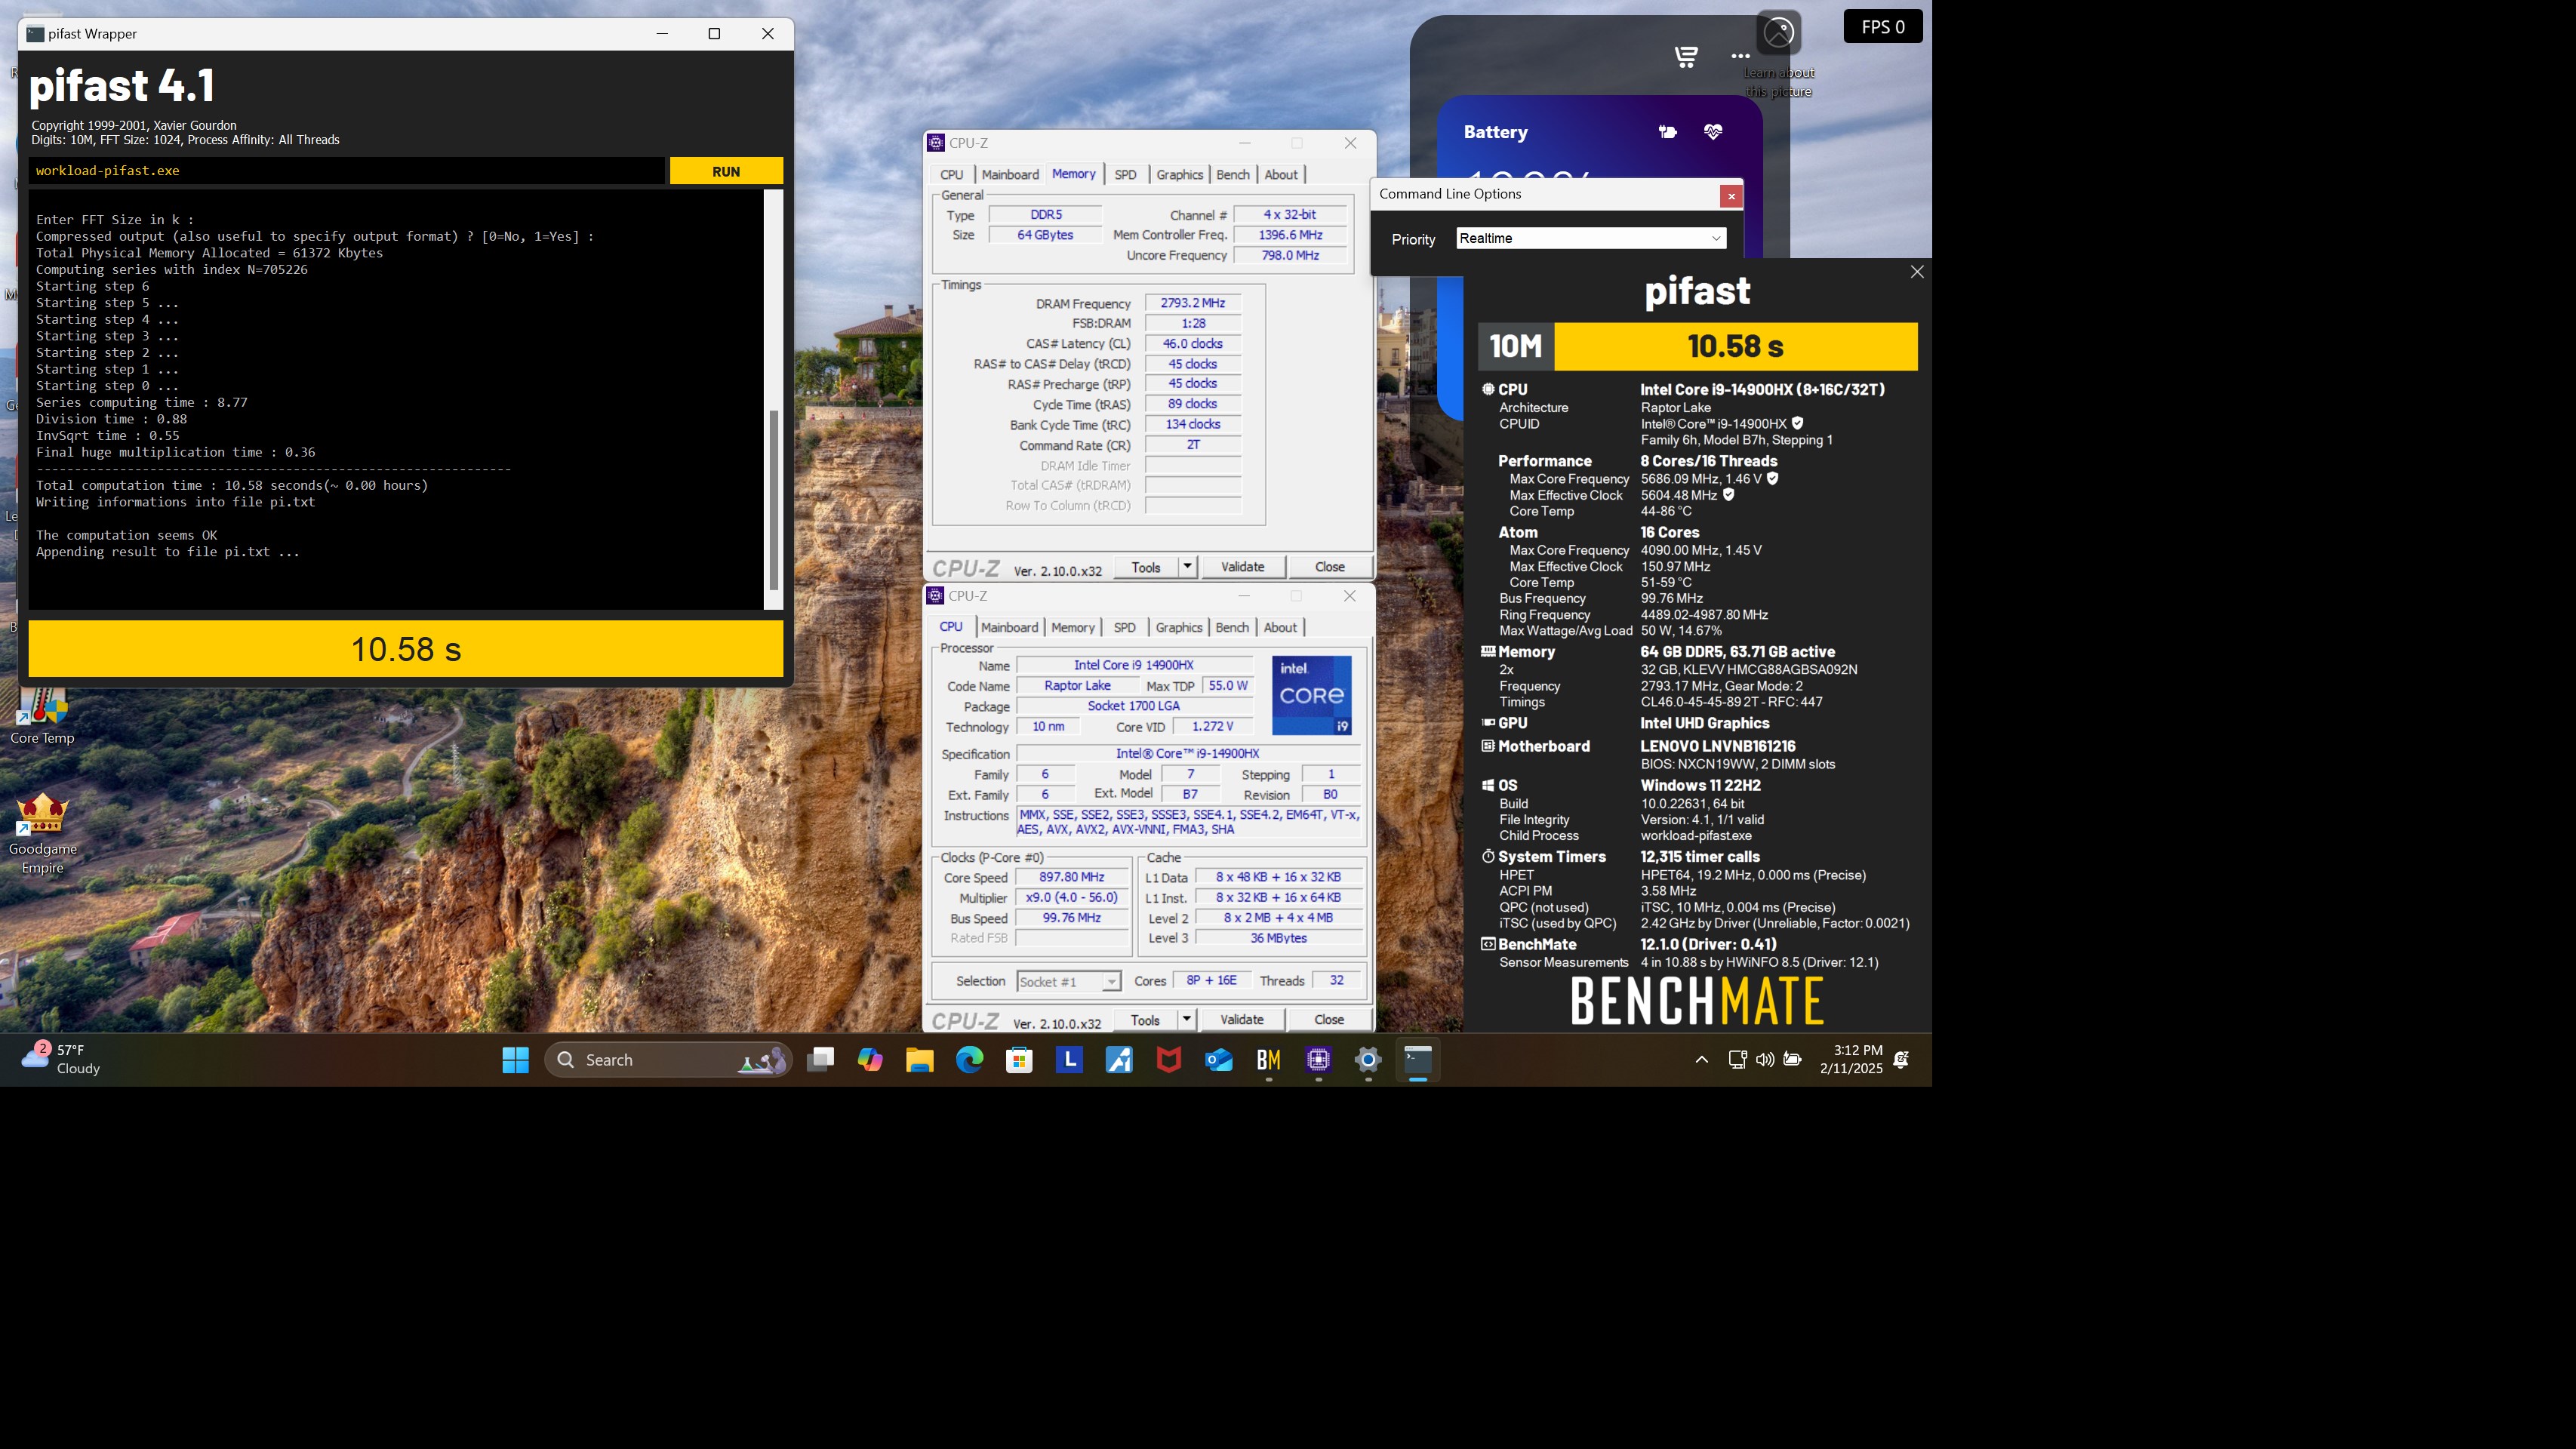Image resolution: width=2576 pixels, height=1449 pixels.
Task: Click the Tools button in the CPU-Z window showing Timings
Action: [1146, 567]
